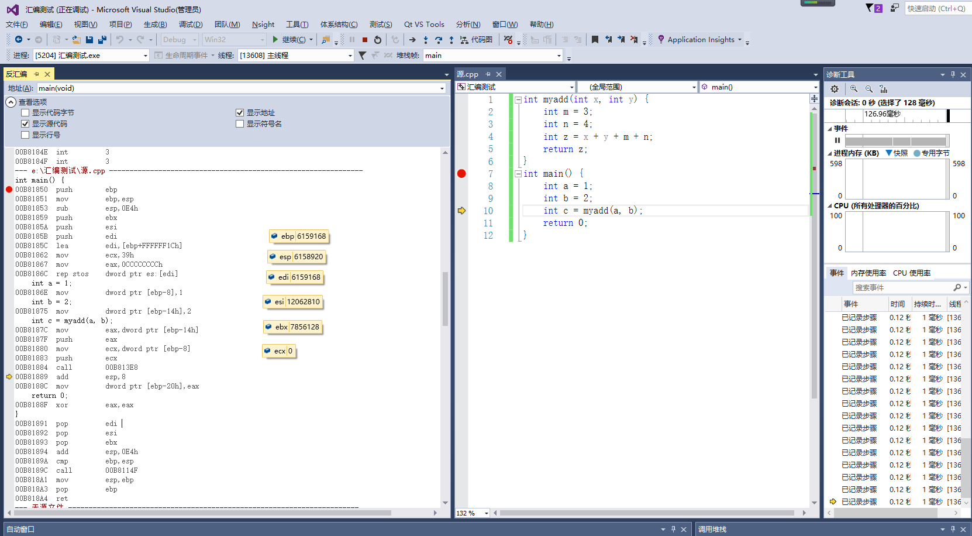Image resolution: width=972 pixels, height=536 pixels.
Task: Open the 堆栈帧 stack frame dropdown
Action: [x=559, y=56]
